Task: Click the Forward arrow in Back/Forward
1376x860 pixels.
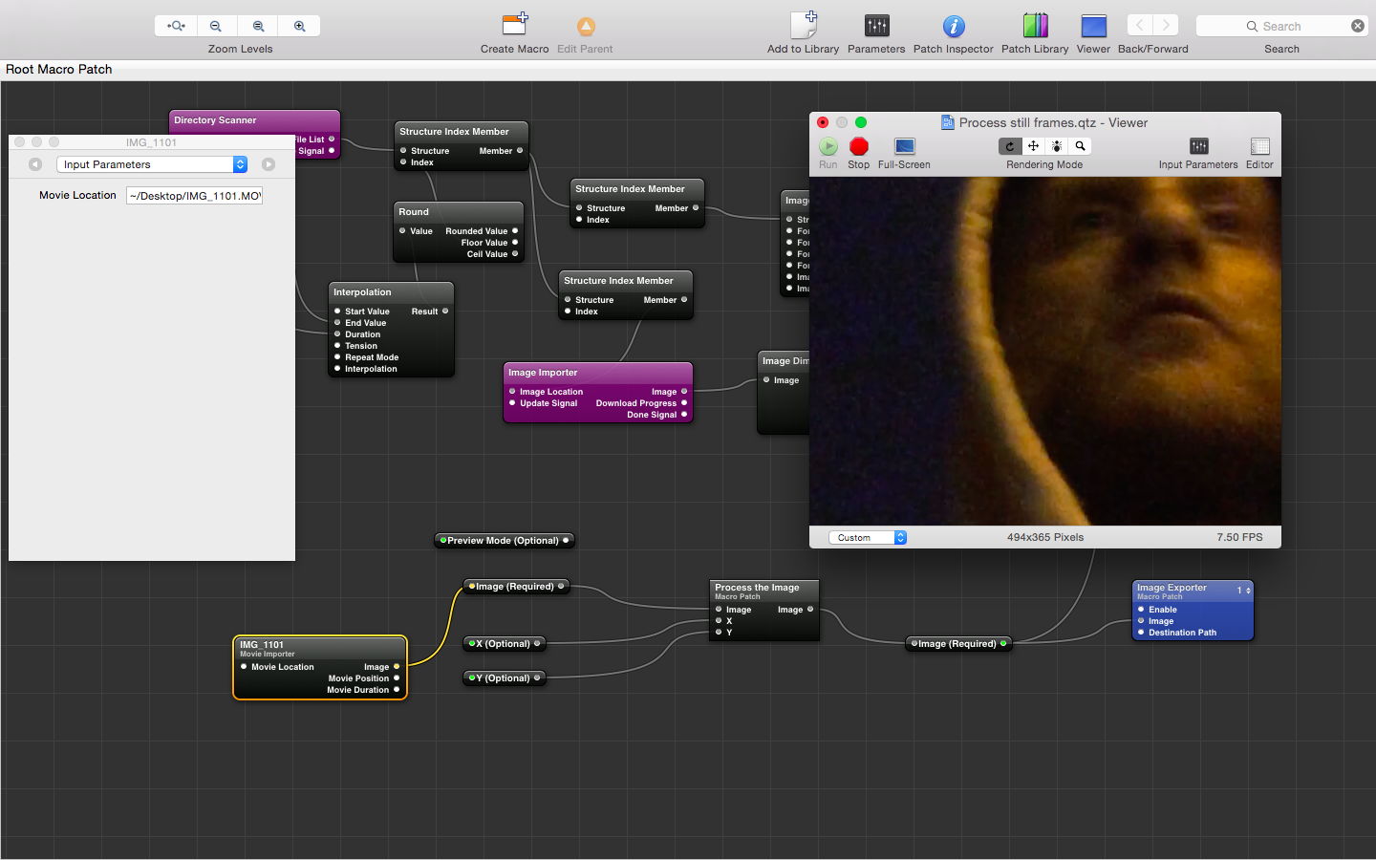Action: pos(1166,25)
